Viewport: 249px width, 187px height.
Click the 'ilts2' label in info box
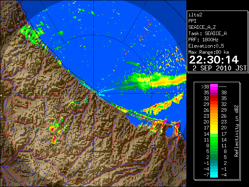195,15
